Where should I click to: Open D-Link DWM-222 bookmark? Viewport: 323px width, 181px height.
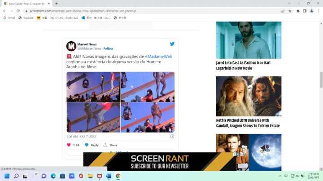click(64, 18)
